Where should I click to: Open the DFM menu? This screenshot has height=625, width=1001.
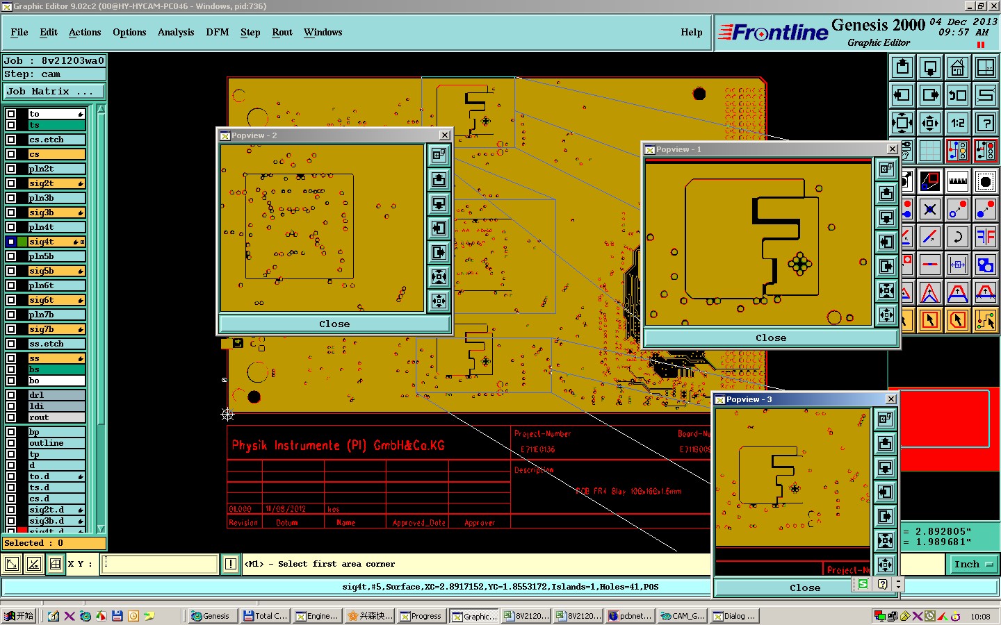click(x=218, y=32)
